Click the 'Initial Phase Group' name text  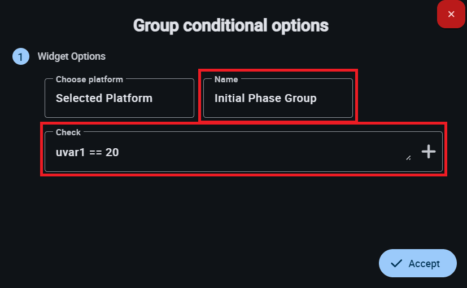pos(265,98)
